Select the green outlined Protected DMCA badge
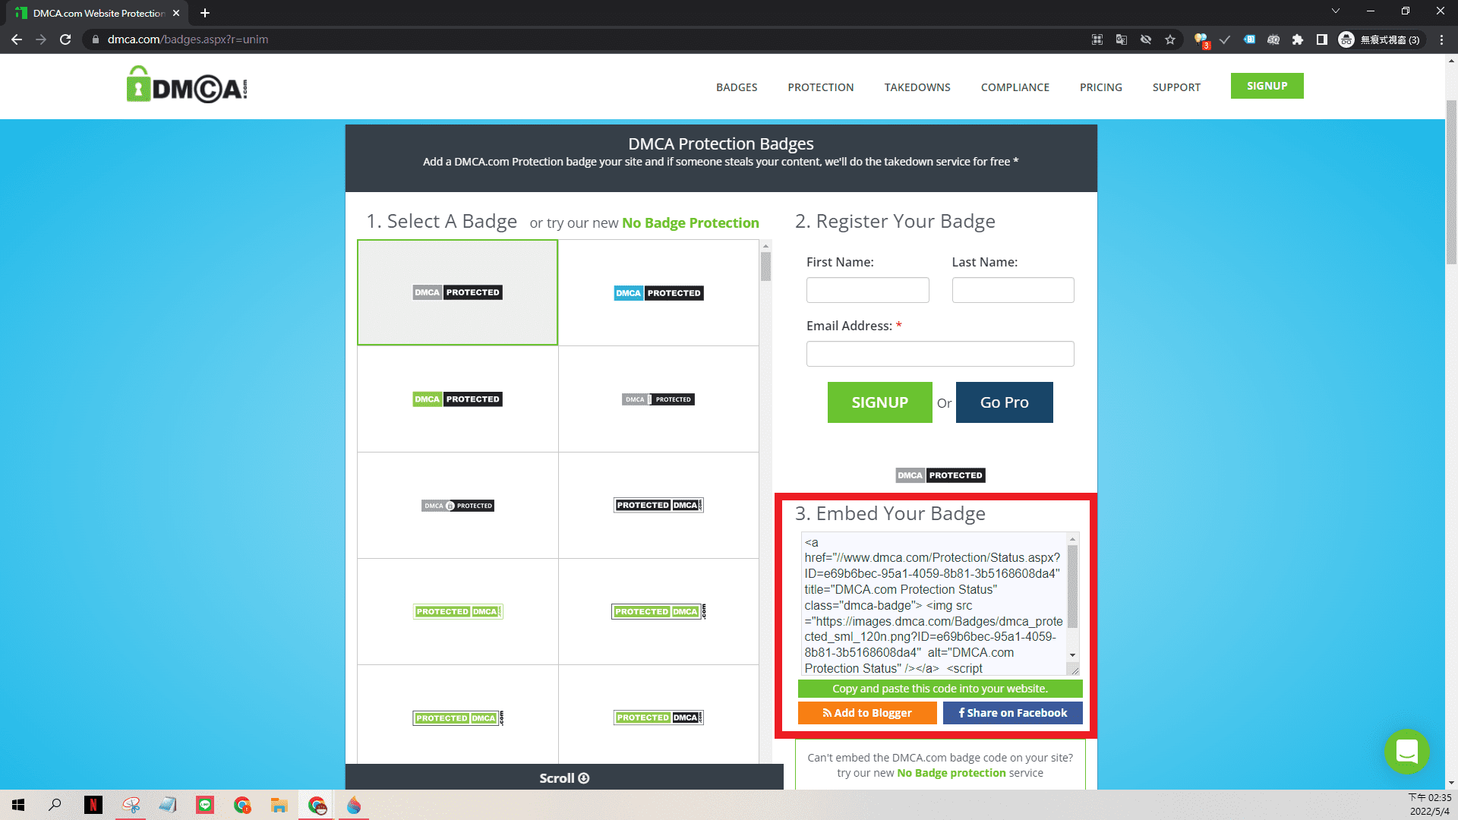The image size is (1458, 820). (x=457, y=612)
